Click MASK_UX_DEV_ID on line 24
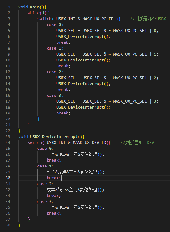The height and width of the screenshot is (232, 170). [x=90, y=143]
